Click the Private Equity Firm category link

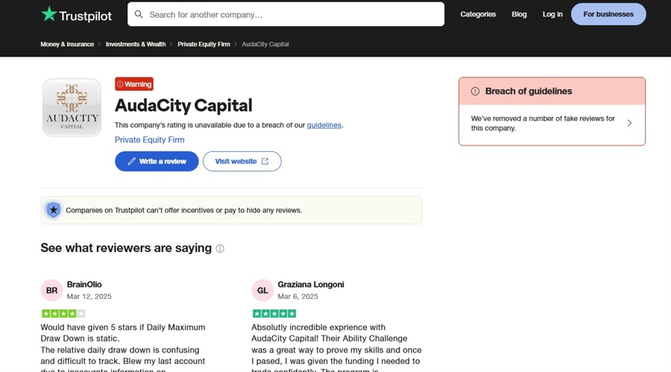click(x=149, y=139)
